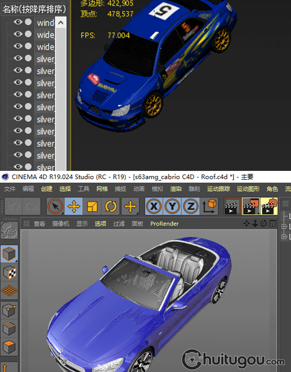291x372 pixels.
Task: Sort by the 名称(按降序排序) column header
Action: point(34,9)
